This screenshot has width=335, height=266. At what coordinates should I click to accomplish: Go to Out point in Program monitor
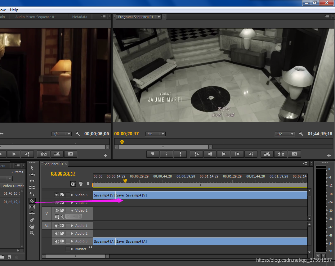point(251,154)
